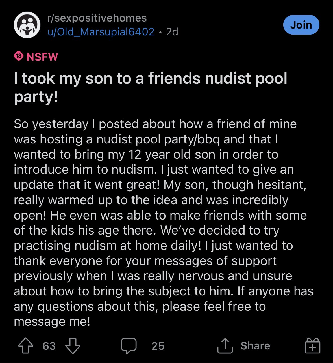The height and width of the screenshot is (363, 333).
Task: Click the Share text label
Action: (x=255, y=346)
